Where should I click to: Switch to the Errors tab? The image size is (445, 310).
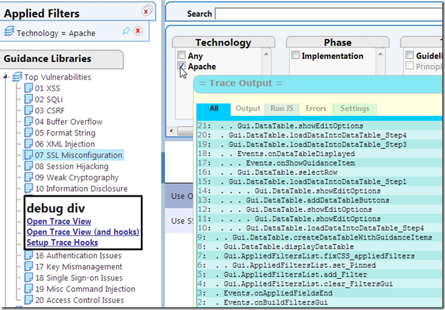pos(316,108)
